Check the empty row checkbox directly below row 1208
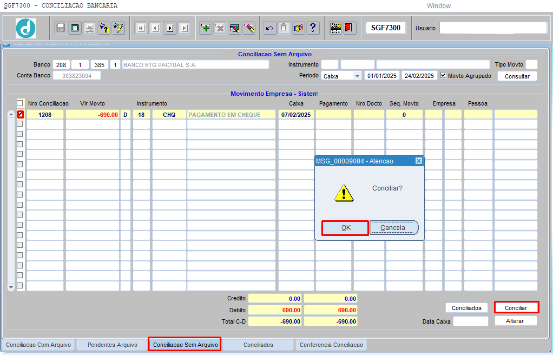The width and height of the screenshot is (553, 355). pos(19,124)
